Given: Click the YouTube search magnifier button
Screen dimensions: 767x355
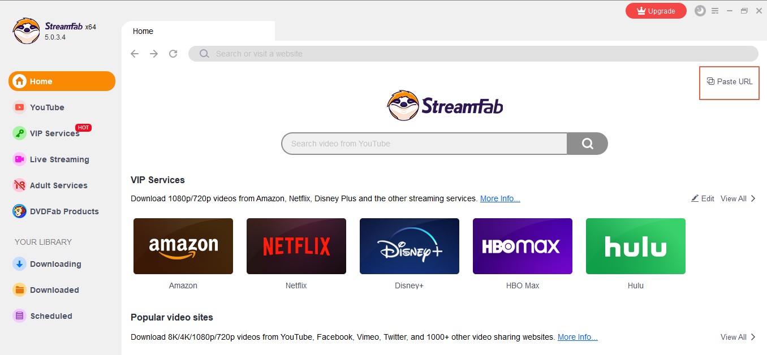Looking at the screenshot, I should tap(587, 144).
